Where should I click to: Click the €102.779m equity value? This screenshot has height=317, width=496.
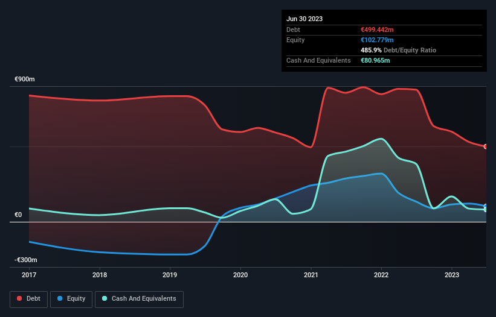click(377, 40)
